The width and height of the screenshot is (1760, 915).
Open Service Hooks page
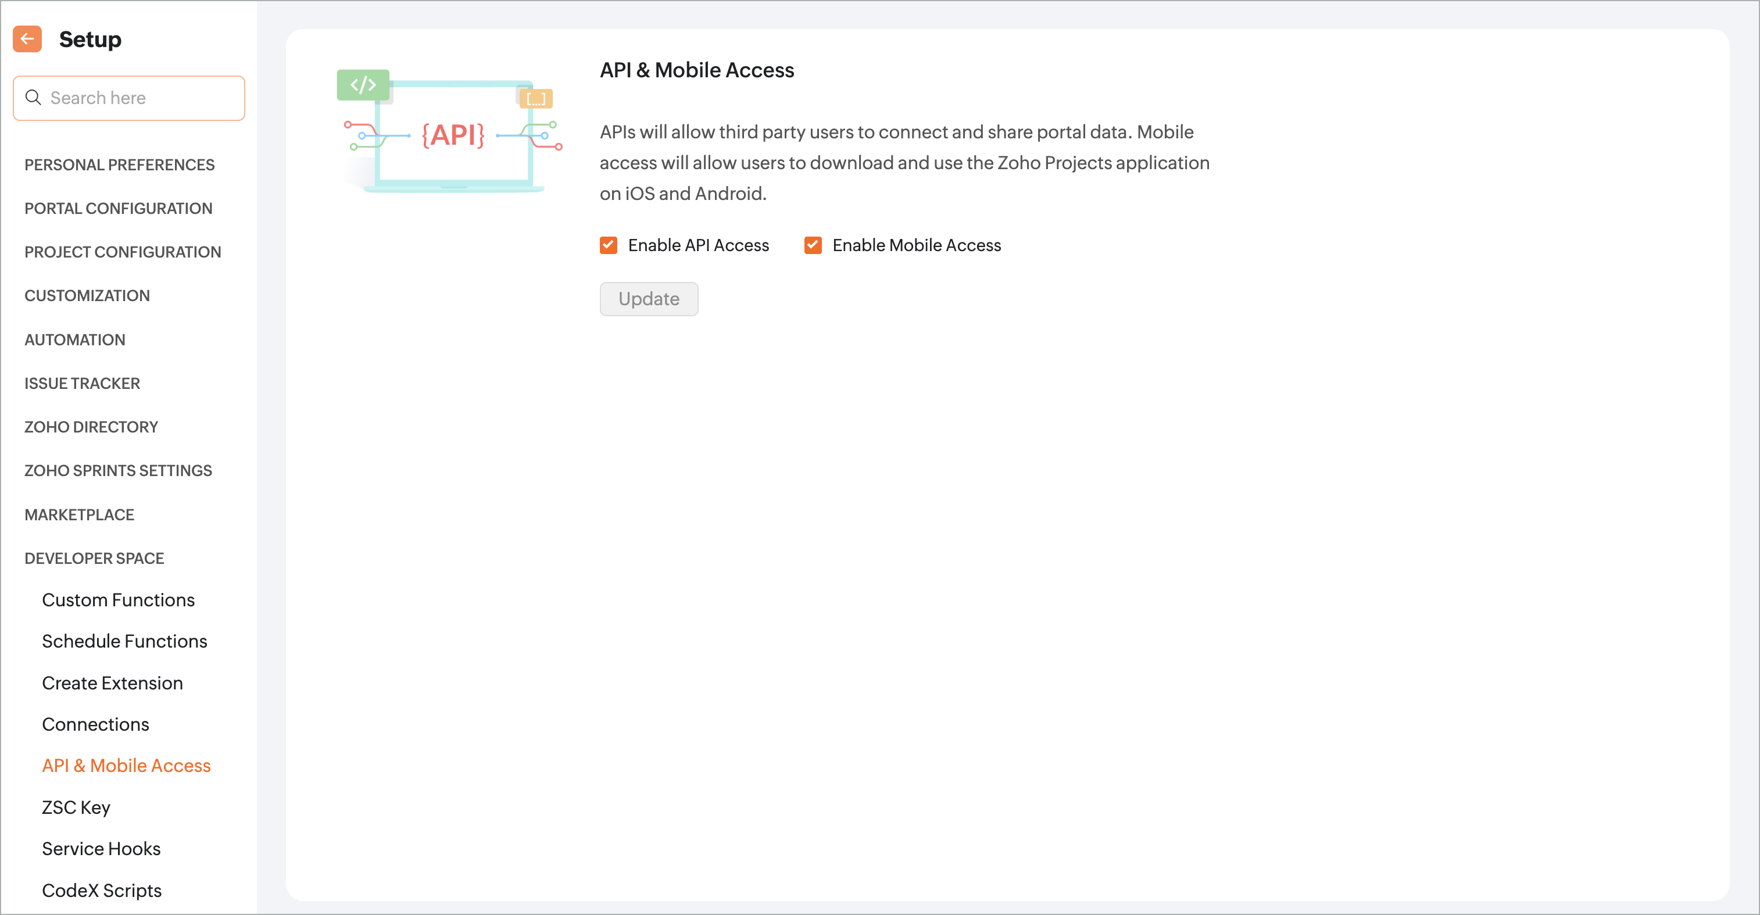(x=101, y=849)
